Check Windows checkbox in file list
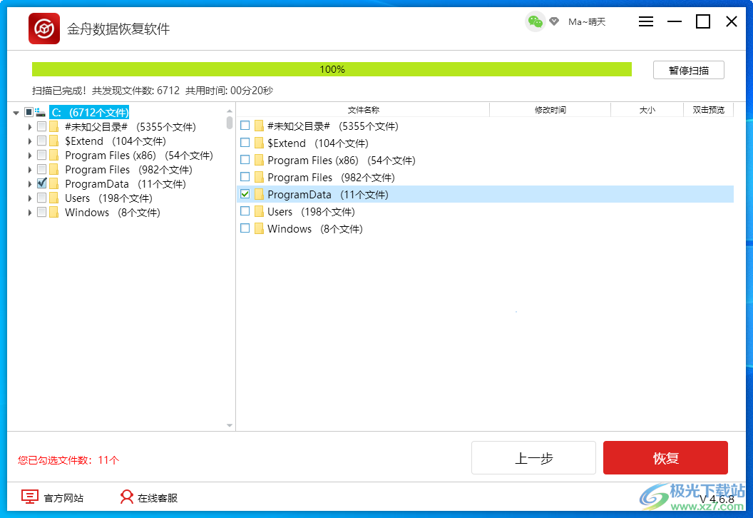This screenshot has width=753, height=518. pos(245,228)
